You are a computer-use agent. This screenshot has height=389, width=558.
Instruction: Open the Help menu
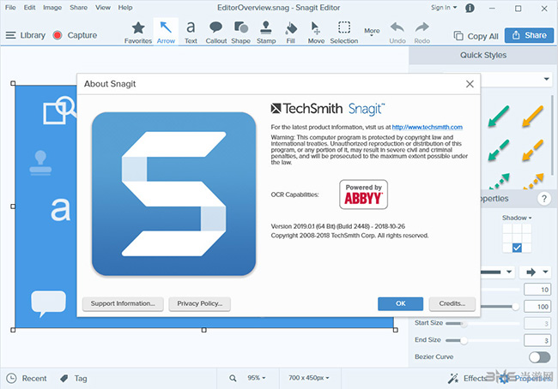pyautogui.click(x=125, y=8)
